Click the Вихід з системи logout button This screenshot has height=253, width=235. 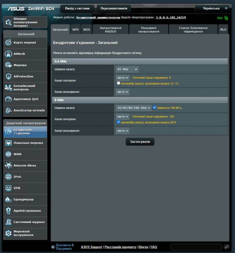pos(77,8)
